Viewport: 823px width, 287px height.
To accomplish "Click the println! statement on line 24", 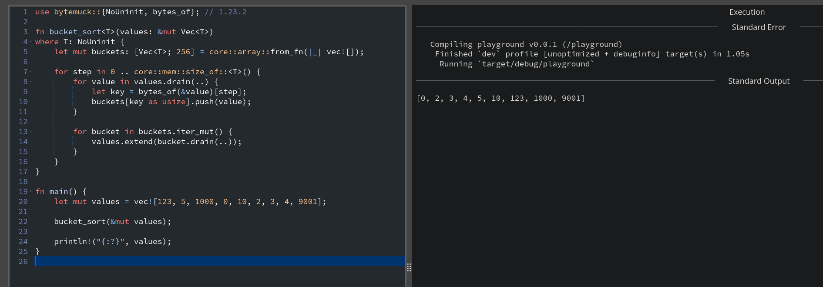I will [x=112, y=241].
